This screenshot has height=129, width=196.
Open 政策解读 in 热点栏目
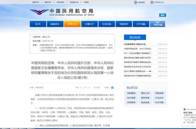(x=131, y=102)
